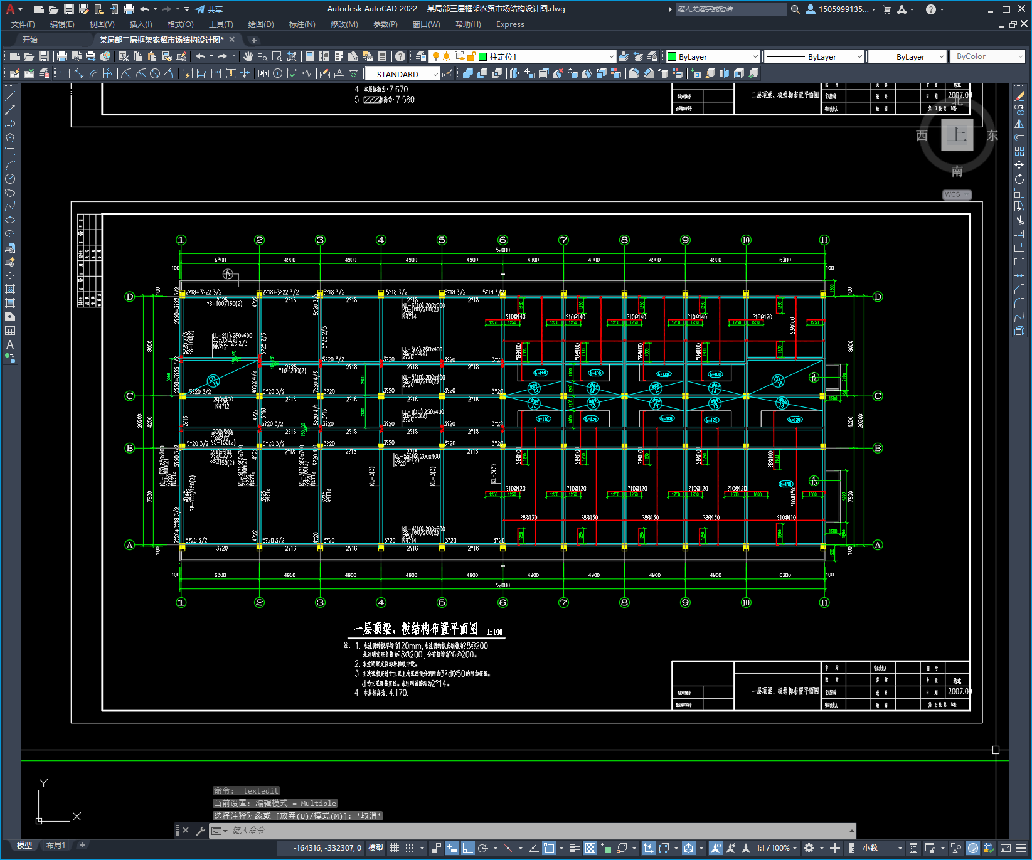Click the 模型 button in status bar
1032x860 pixels.
click(x=376, y=848)
